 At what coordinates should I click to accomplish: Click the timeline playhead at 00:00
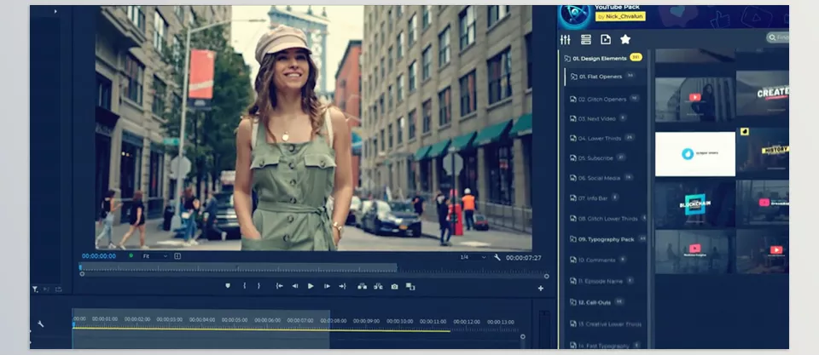(73, 324)
